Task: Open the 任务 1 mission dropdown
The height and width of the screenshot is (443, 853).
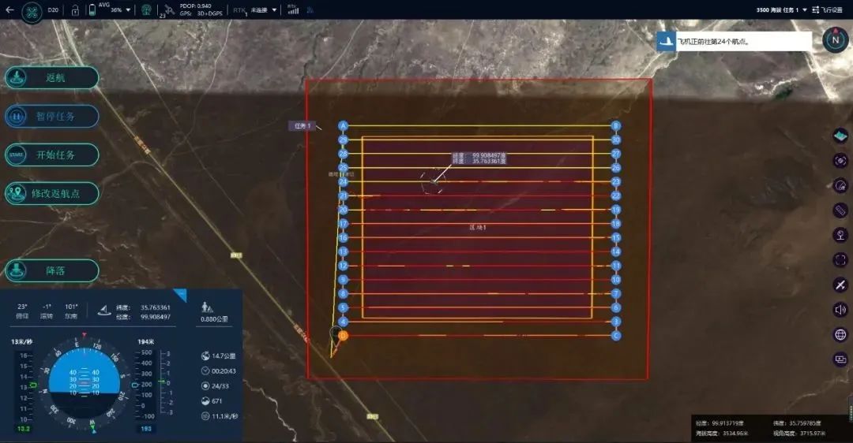Action: [804, 10]
